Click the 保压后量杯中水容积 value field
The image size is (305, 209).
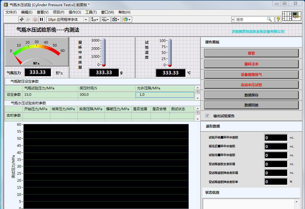[276, 146]
